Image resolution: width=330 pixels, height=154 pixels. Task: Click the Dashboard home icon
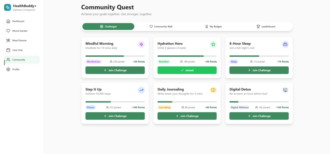pos(8,21)
